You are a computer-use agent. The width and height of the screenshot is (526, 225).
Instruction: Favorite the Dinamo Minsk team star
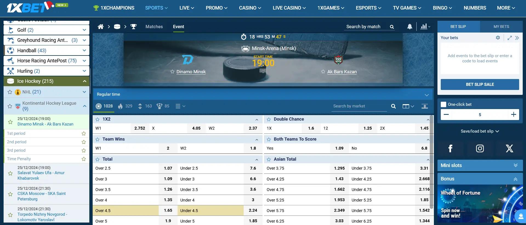point(172,72)
